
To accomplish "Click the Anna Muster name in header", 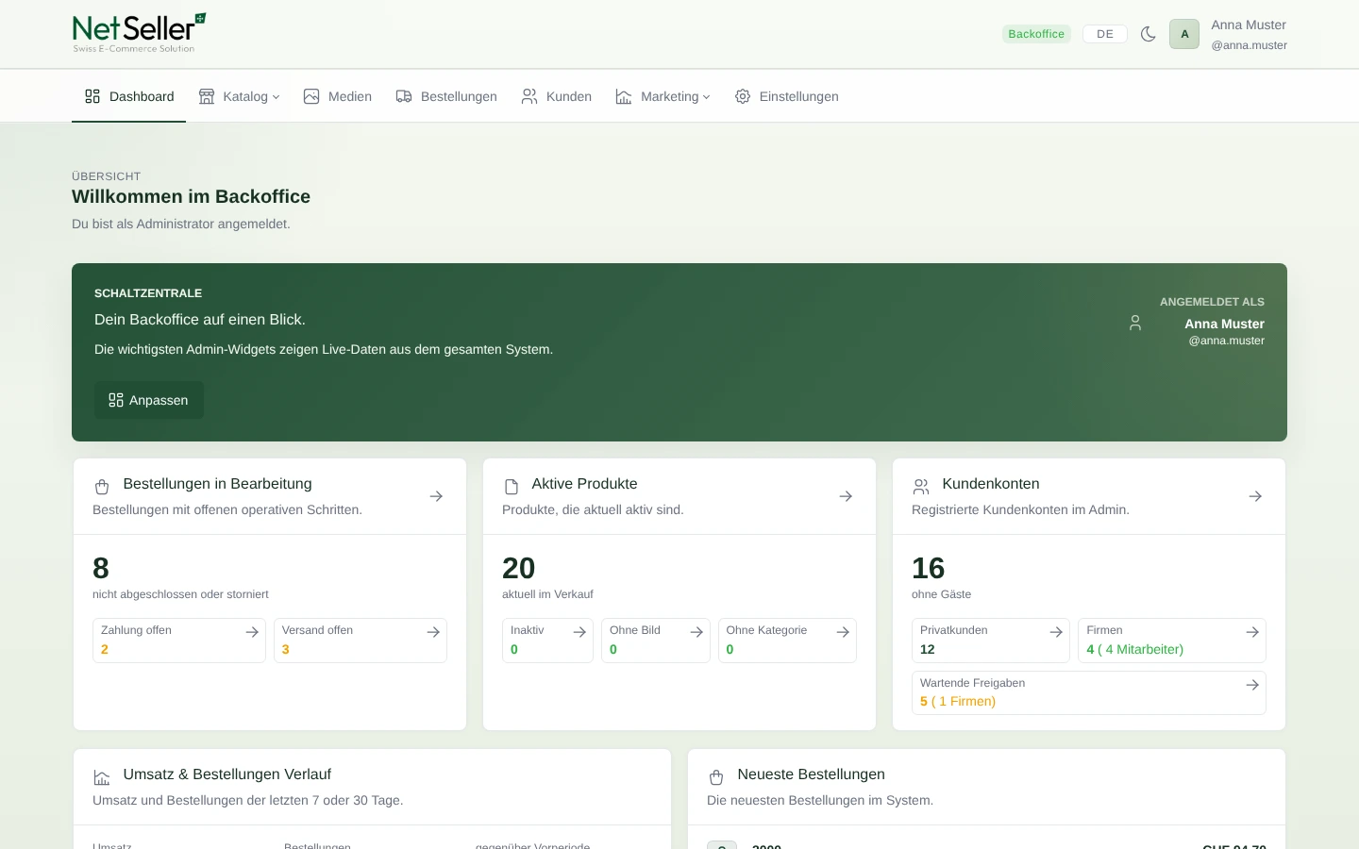I will (1249, 25).
